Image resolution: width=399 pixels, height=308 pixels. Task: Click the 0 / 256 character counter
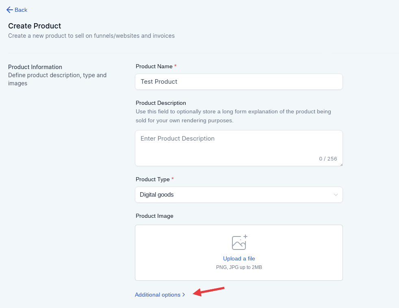(328, 159)
